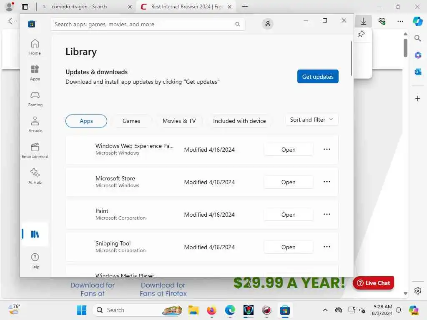Open Microsoft 365 icon in Edge sidebar
This screenshot has width=427, height=320.
418,55
